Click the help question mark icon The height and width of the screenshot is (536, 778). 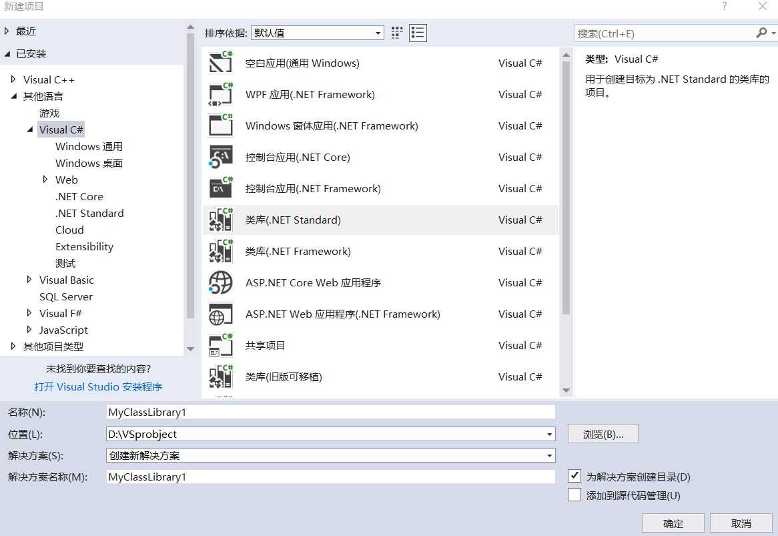(x=725, y=7)
